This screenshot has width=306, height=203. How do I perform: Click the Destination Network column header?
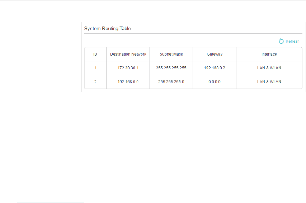coord(128,54)
